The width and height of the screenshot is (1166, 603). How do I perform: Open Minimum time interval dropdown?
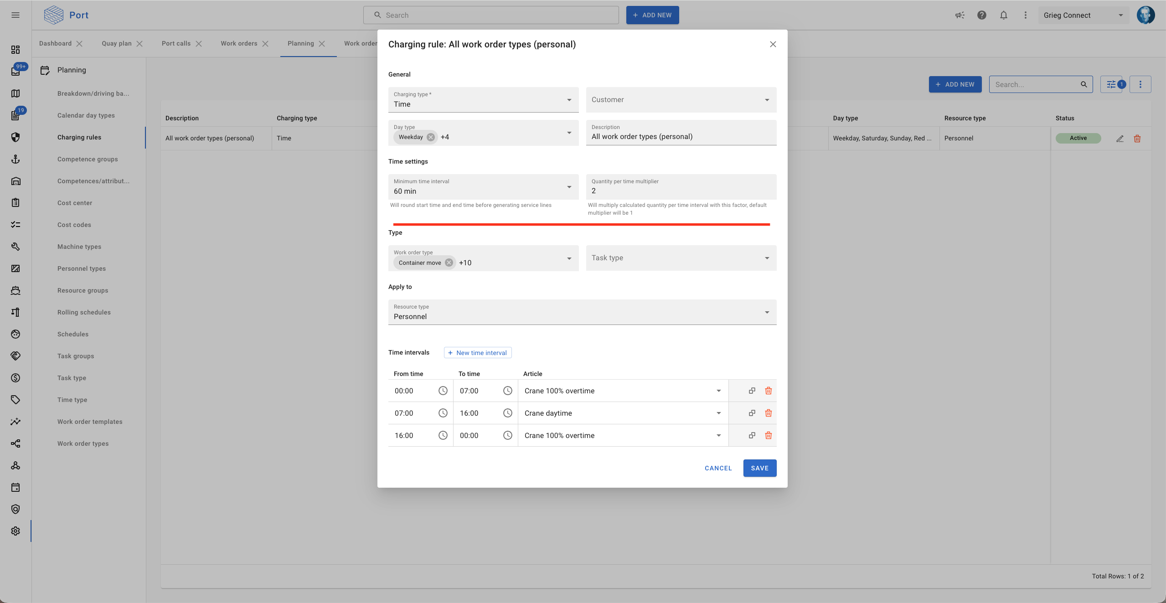(569, 187)
